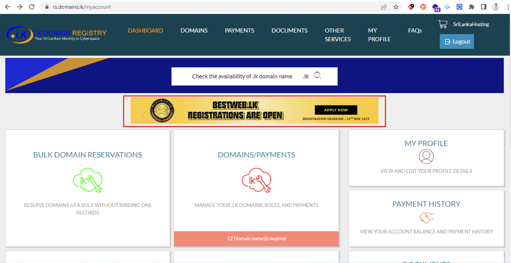This screenshot has width=511, height=263.
Task: Click the Payment History handshake icon
Action: [x=426, y=218]
